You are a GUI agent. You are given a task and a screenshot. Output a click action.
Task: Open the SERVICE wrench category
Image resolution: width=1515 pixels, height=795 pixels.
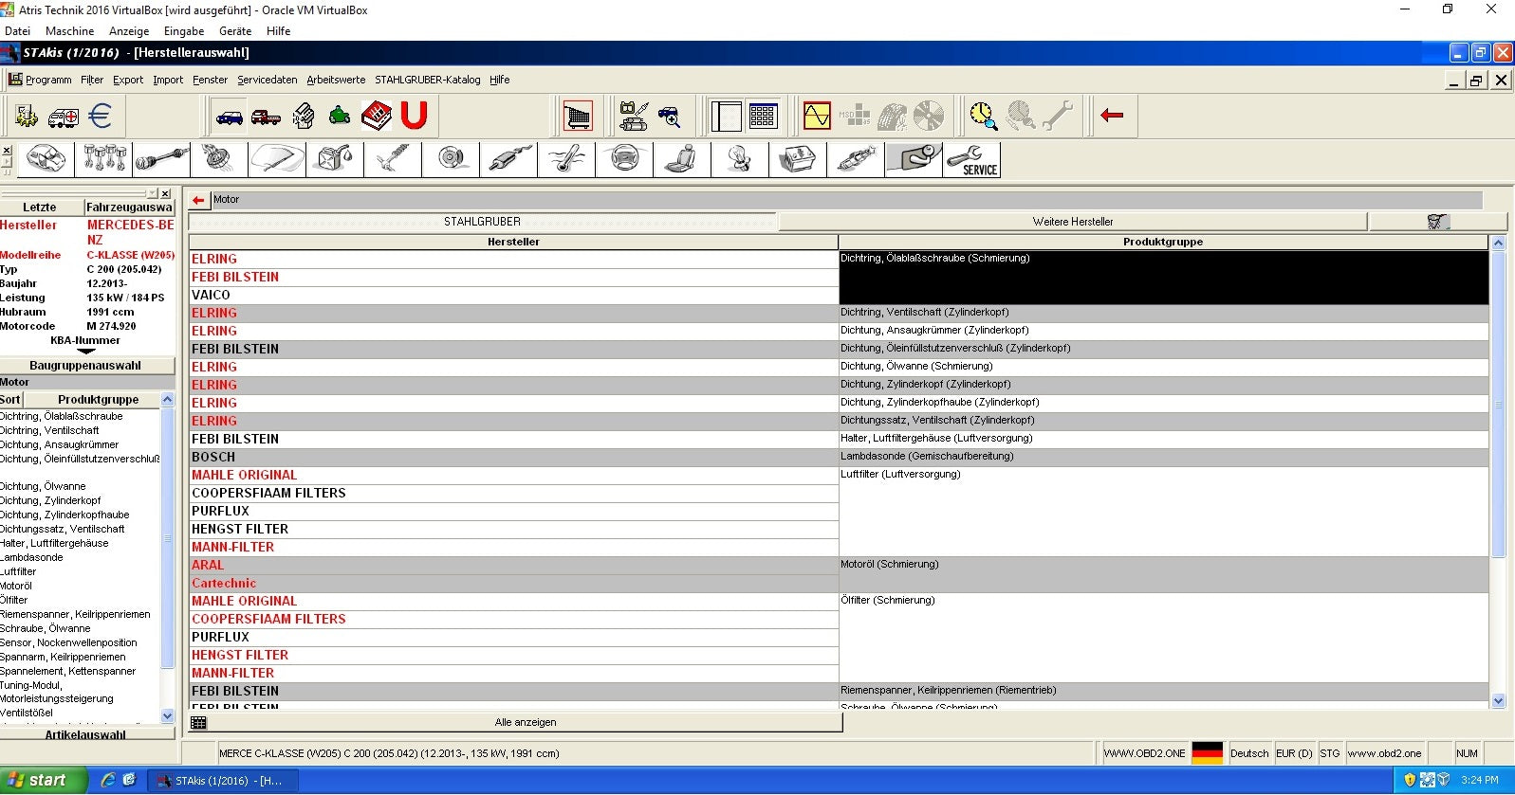pyautogui.click(x=972, y=160)
